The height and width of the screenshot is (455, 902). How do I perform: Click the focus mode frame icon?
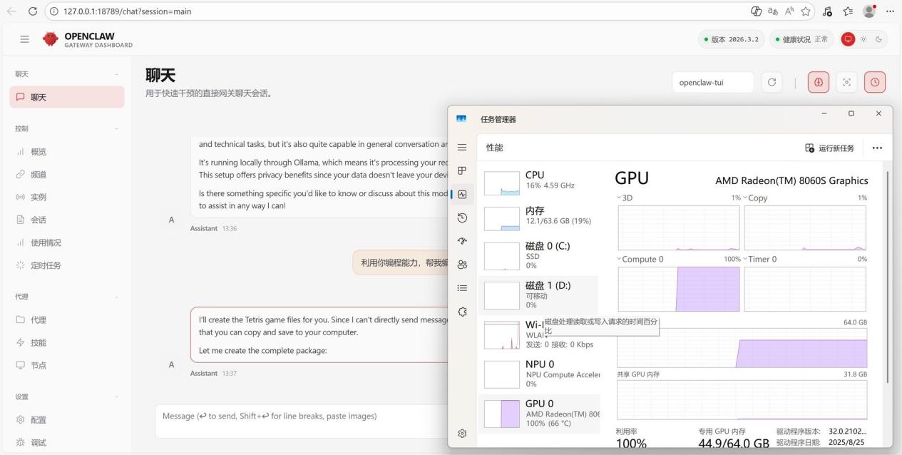click(x=847, y=82)
